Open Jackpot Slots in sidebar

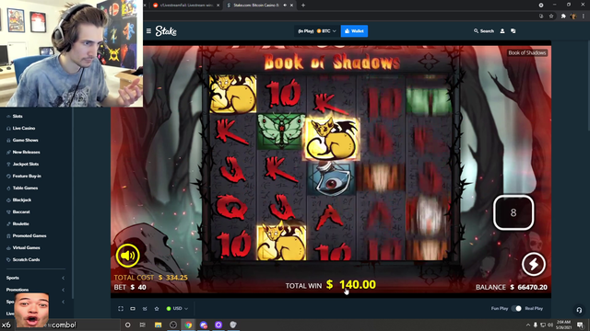26,165
